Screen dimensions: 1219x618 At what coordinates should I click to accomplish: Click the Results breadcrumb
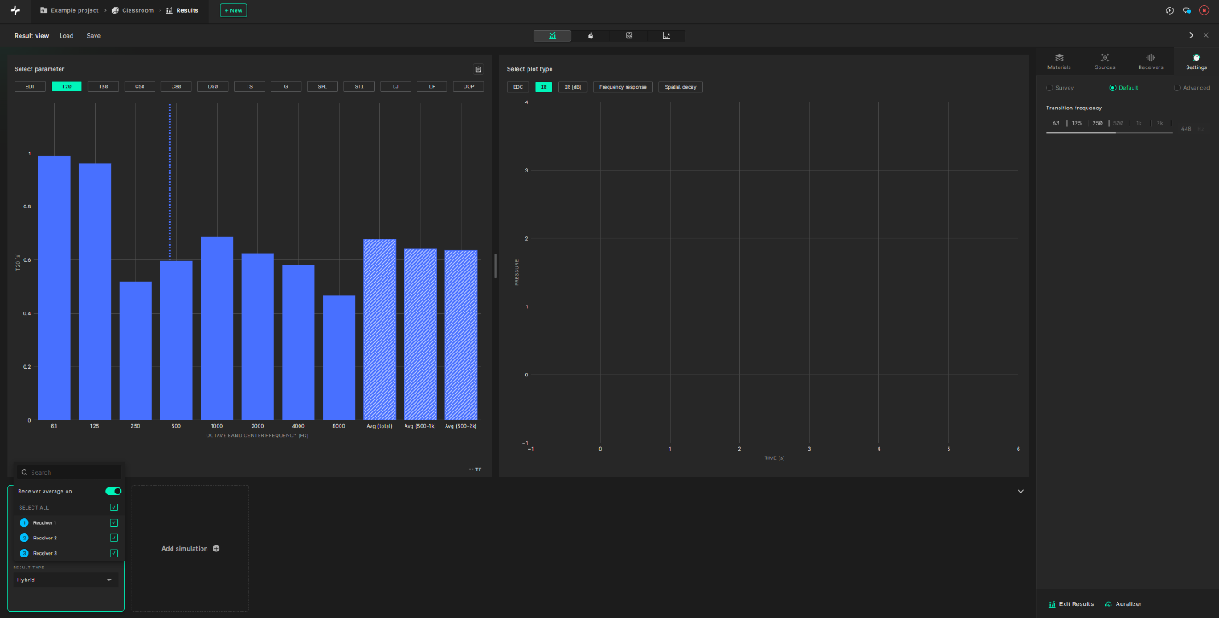click(x=183, y=10)
